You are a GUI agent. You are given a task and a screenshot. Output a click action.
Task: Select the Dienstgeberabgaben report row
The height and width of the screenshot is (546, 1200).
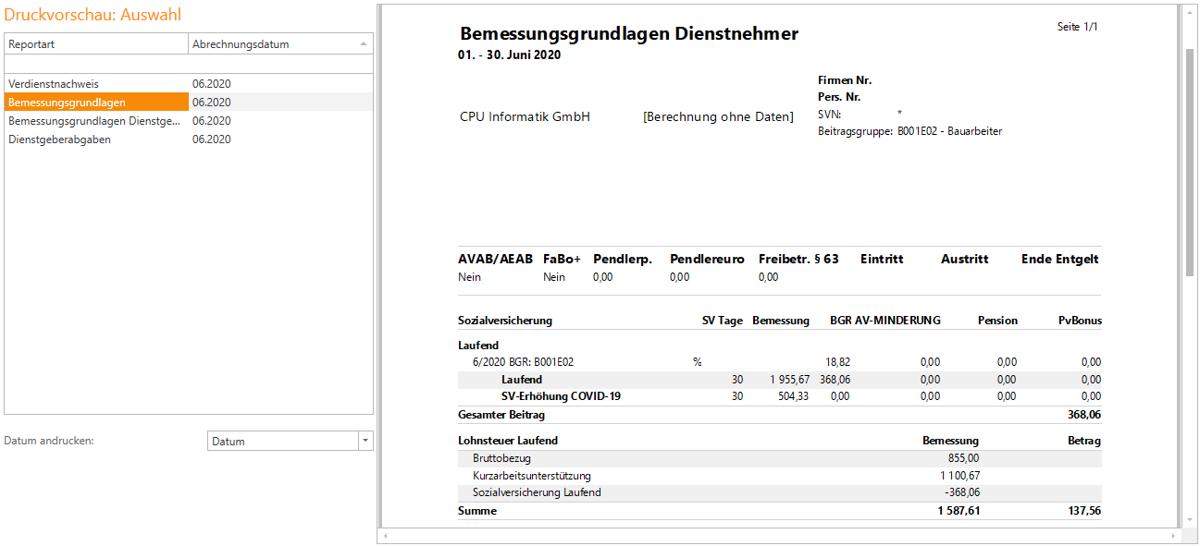click(x=189, y=140)
